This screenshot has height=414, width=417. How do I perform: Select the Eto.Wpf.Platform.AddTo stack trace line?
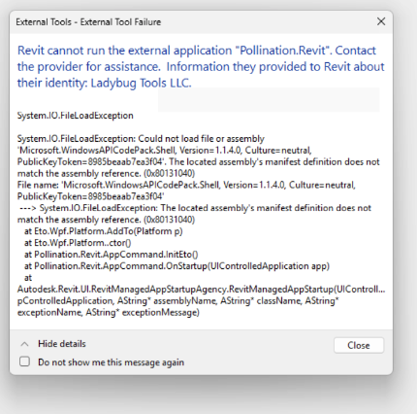coord(104,231)
